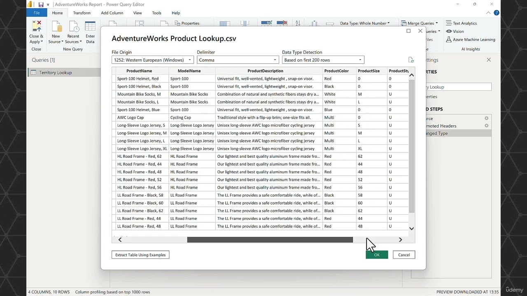The width and height of the screenshot is (527, 296).
Task: Click the OK button
Action: (x=377, y=255)
